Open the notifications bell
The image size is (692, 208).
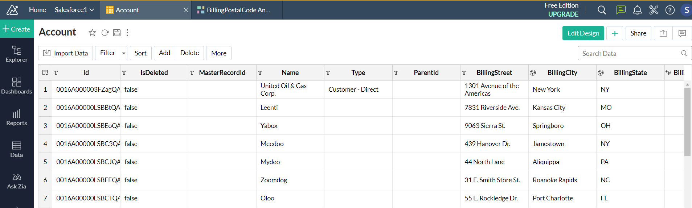637,10
